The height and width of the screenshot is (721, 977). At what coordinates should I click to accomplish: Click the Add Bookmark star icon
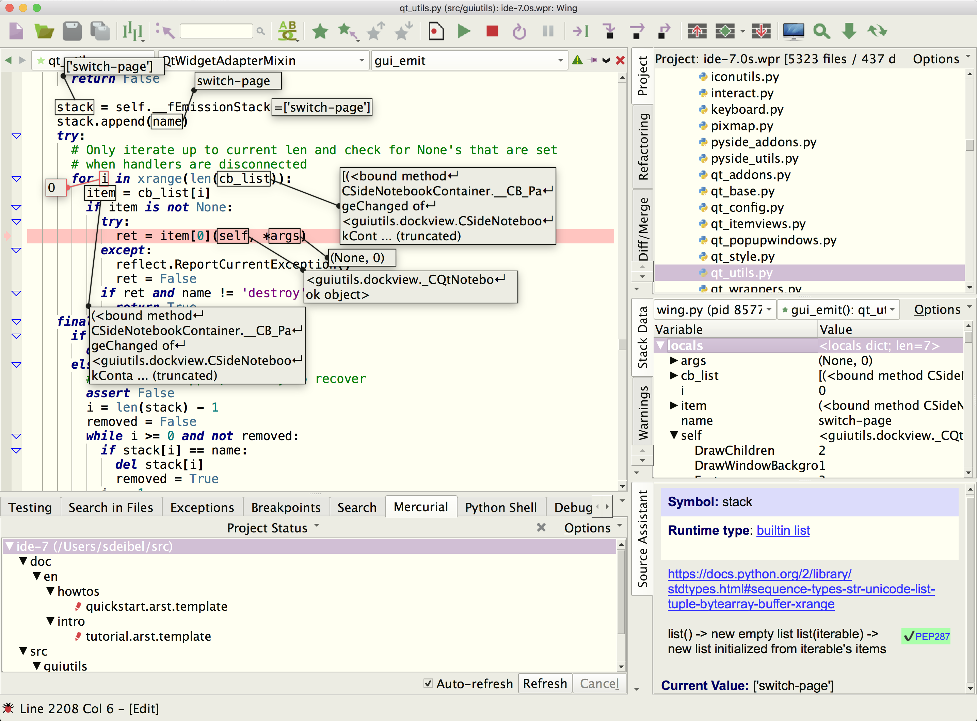tap(319, 30)
